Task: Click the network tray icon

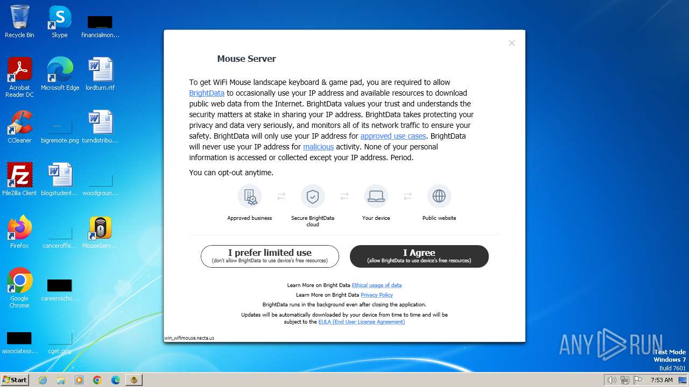Action: coord(625,380)
